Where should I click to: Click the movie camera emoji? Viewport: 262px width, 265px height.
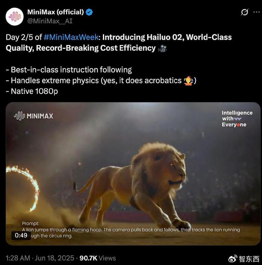tap(162, 48)
